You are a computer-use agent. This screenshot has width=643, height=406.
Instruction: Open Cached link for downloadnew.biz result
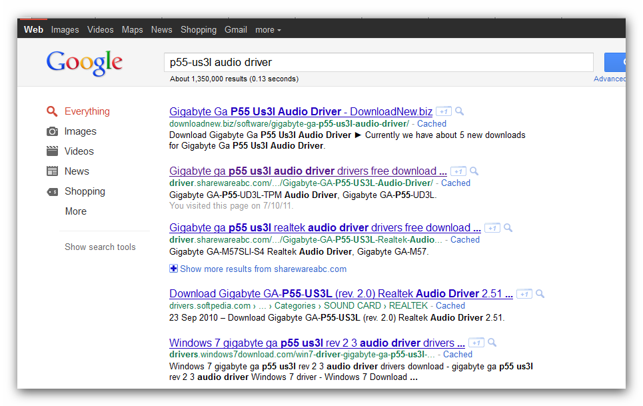(432, 123)
